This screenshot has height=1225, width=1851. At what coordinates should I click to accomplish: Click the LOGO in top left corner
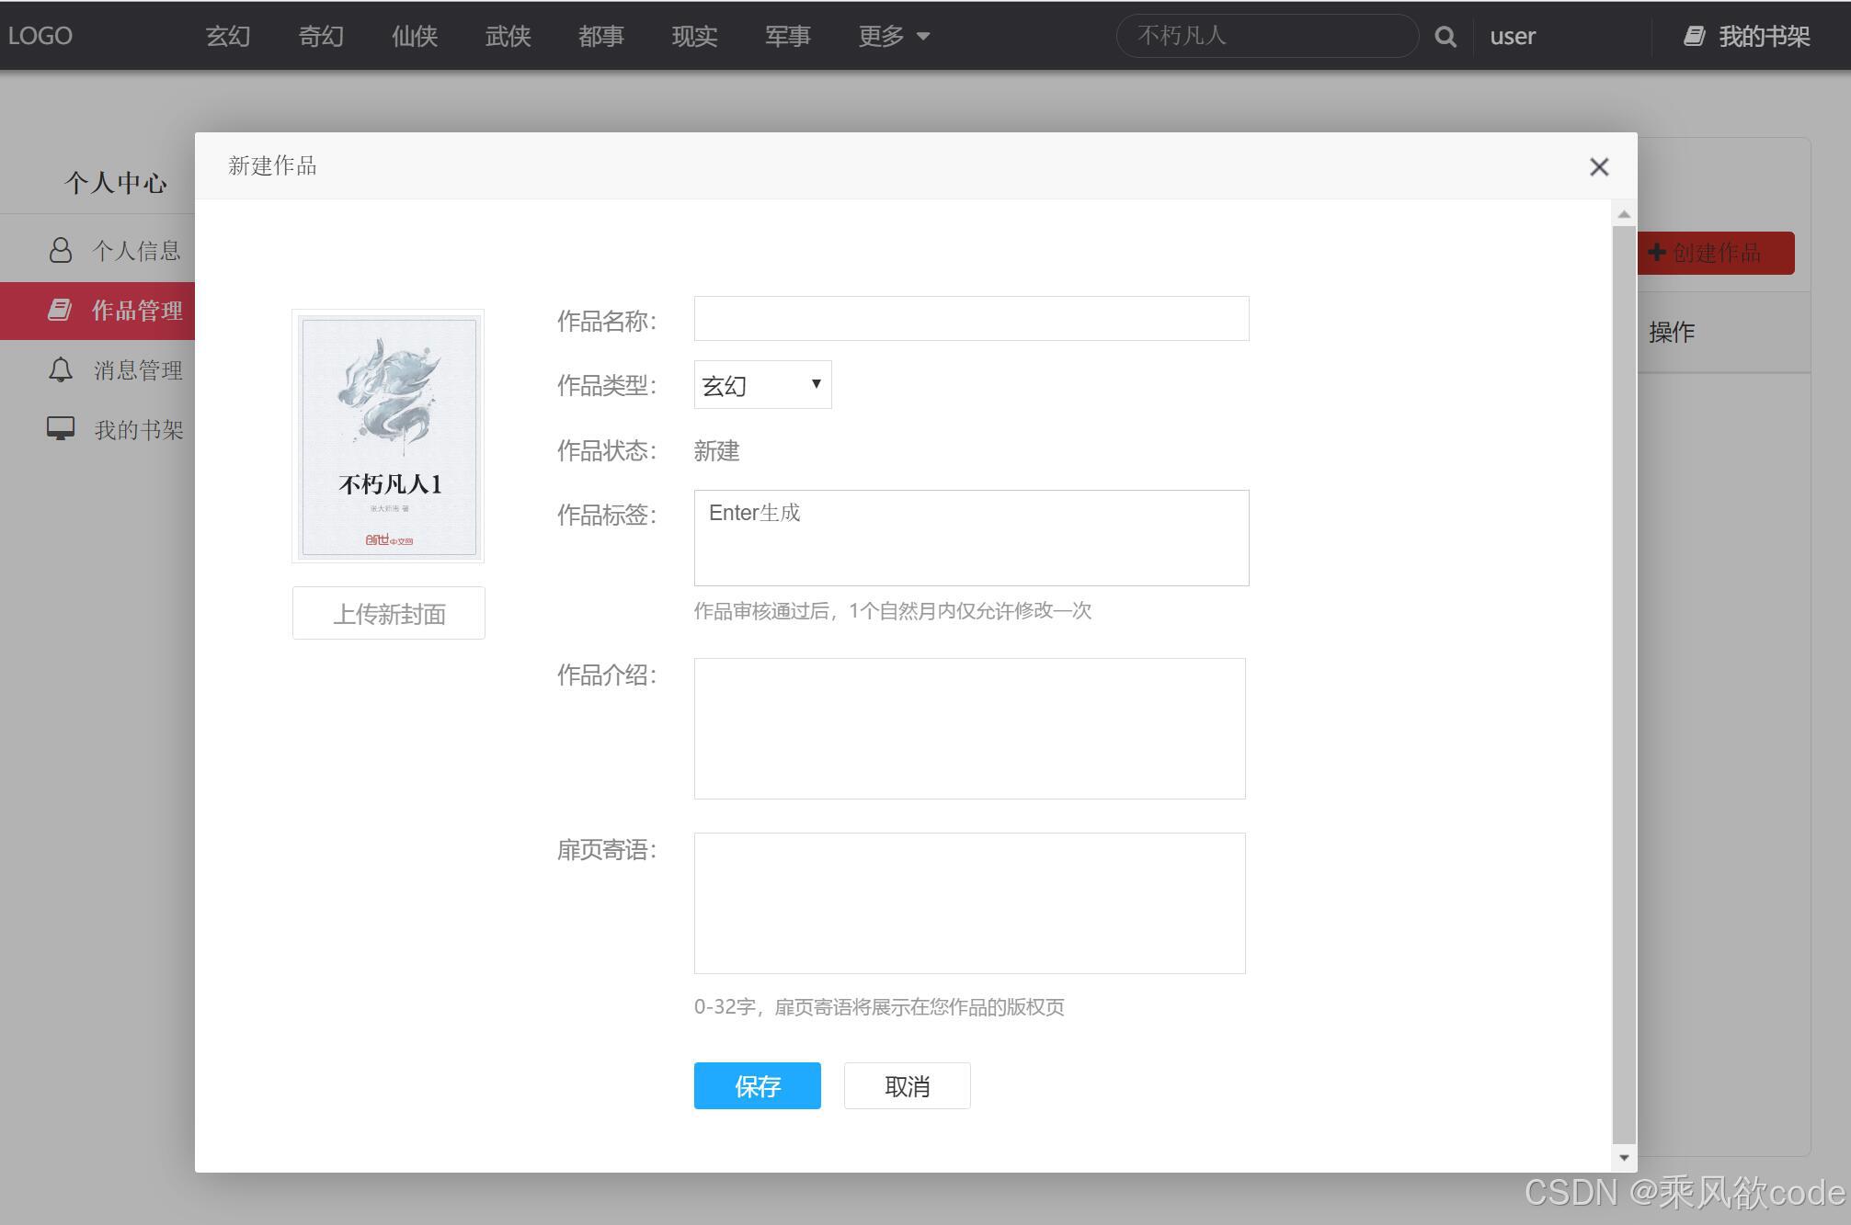coord(40,35)
